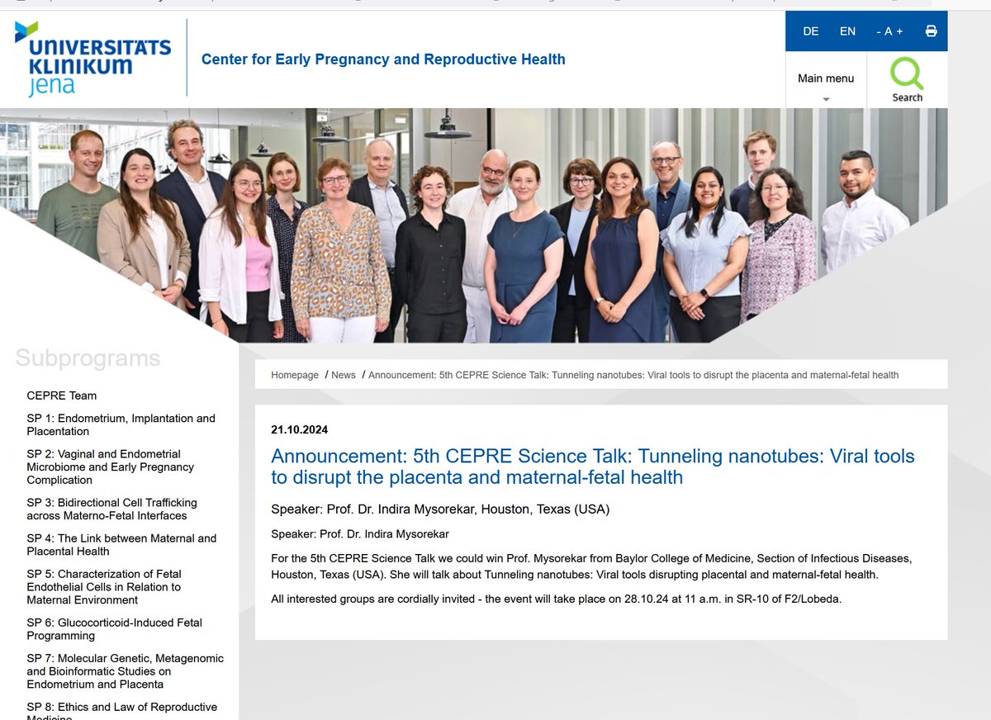Decrease font size with minus sign

879,31
